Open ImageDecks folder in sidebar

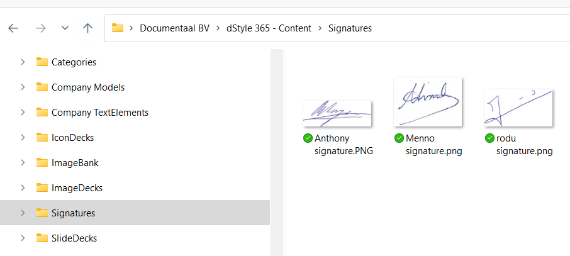tap(77, 188)
